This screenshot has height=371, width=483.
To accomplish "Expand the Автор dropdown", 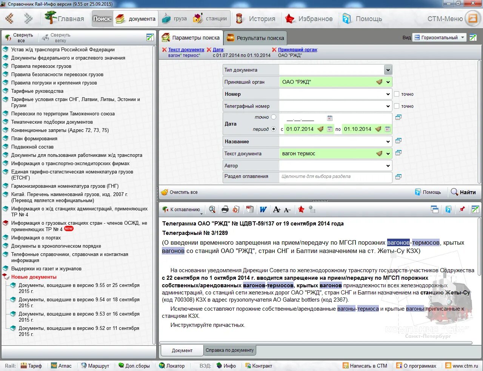I will tap(388, 166).
